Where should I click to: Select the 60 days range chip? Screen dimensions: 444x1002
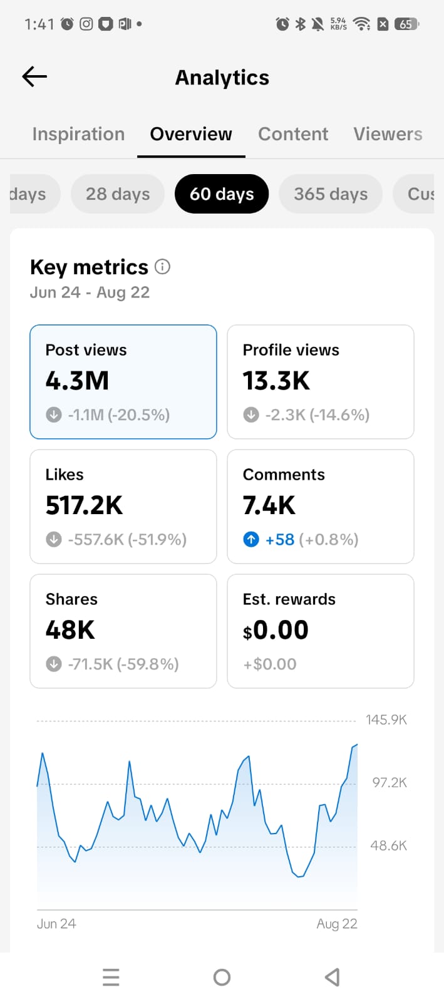coord(222,194)
